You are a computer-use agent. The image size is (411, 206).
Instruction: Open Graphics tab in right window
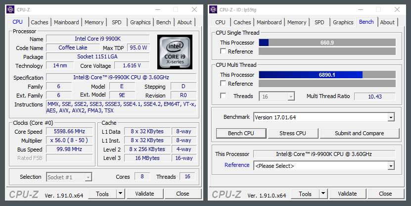343,22
